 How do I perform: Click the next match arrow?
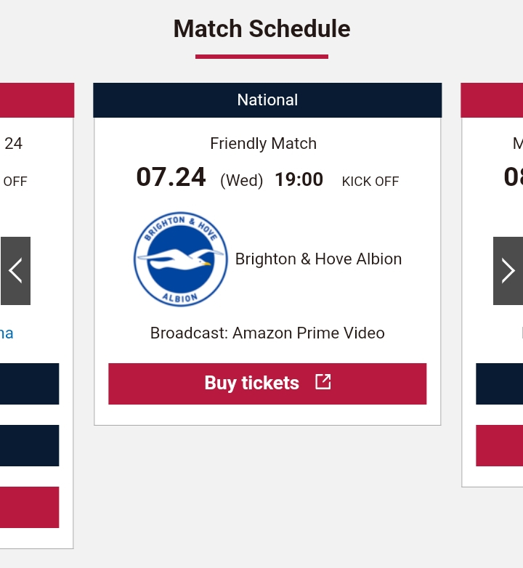pyautogui.click(x=508, y=271)
